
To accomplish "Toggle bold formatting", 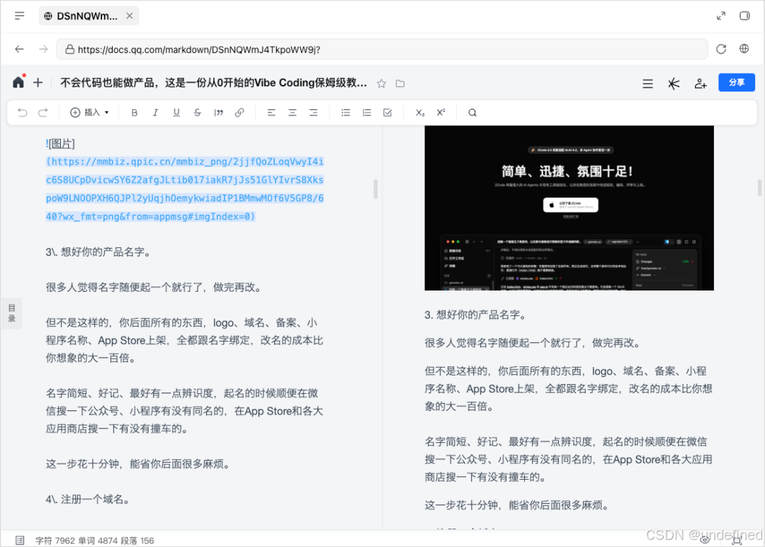I will tap(134, 113).
